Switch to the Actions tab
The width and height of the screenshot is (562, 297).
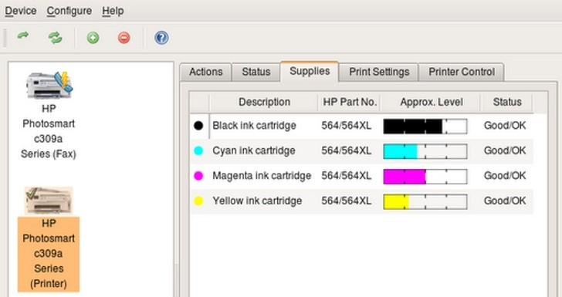coord(205,72)
